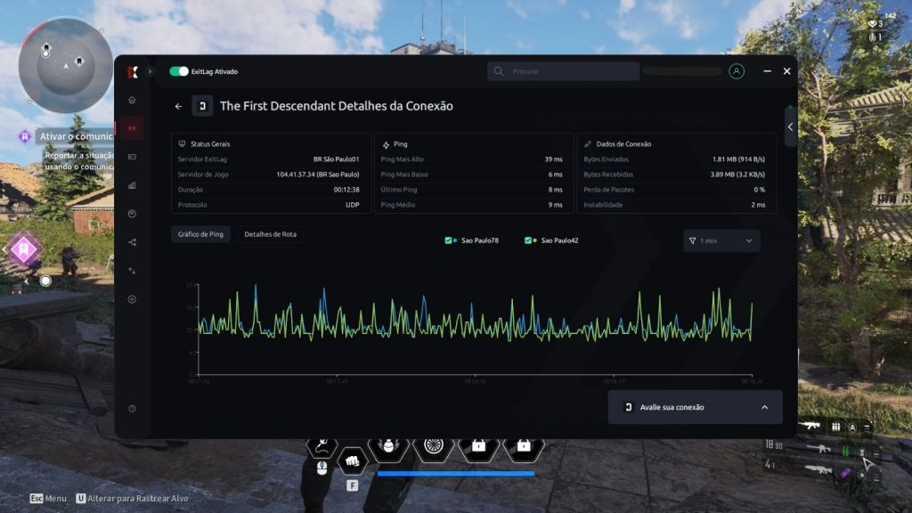
Task: Click bytes sent value 1.81 MB
Action: point(738,159)
